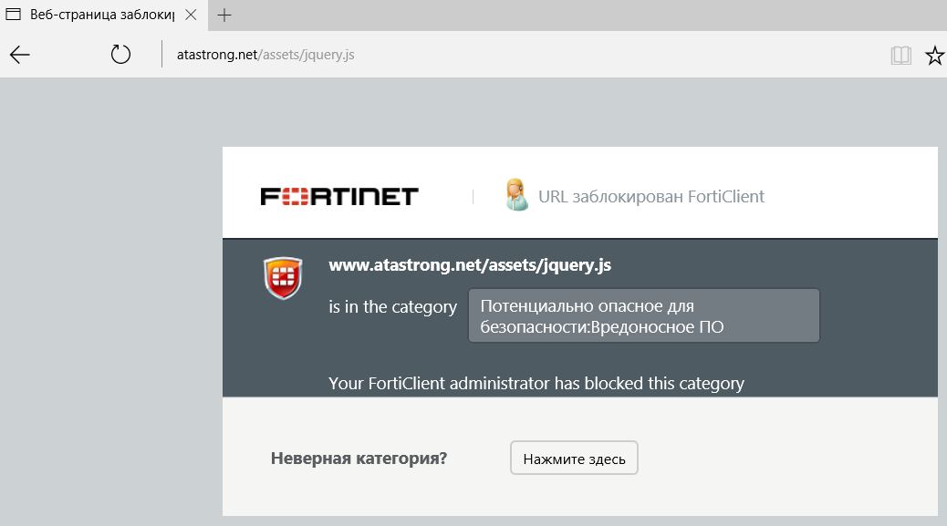Click the red FortiClient shield icon
Viewport: 947px width, 526px height.
[283, 278]
